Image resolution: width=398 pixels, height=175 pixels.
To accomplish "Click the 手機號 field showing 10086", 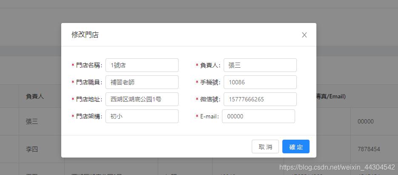I will [x=260, y=82].
